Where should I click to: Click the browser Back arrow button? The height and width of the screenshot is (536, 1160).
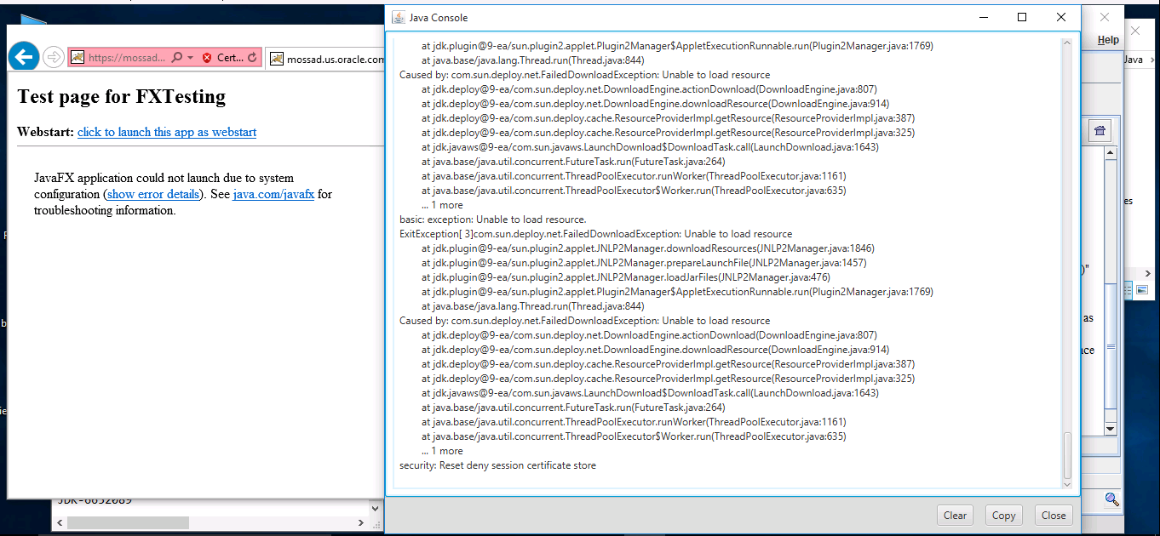(25, 57)
